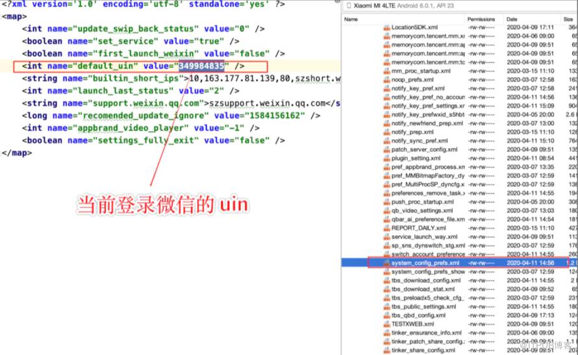Click the XML declaration line version='1.0'
Image resolution: width=578 pixels, height=355 pixels.
[143, 5]
